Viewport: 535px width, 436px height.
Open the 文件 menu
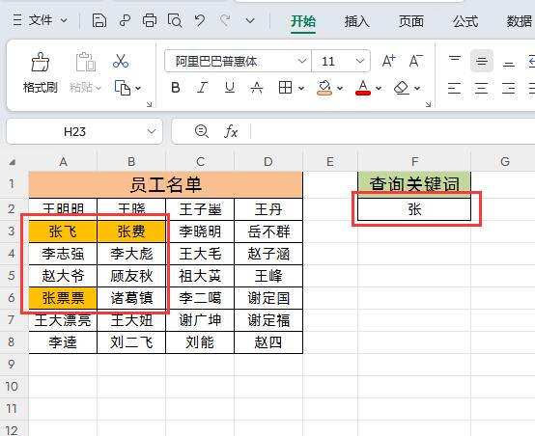[40, 20]
